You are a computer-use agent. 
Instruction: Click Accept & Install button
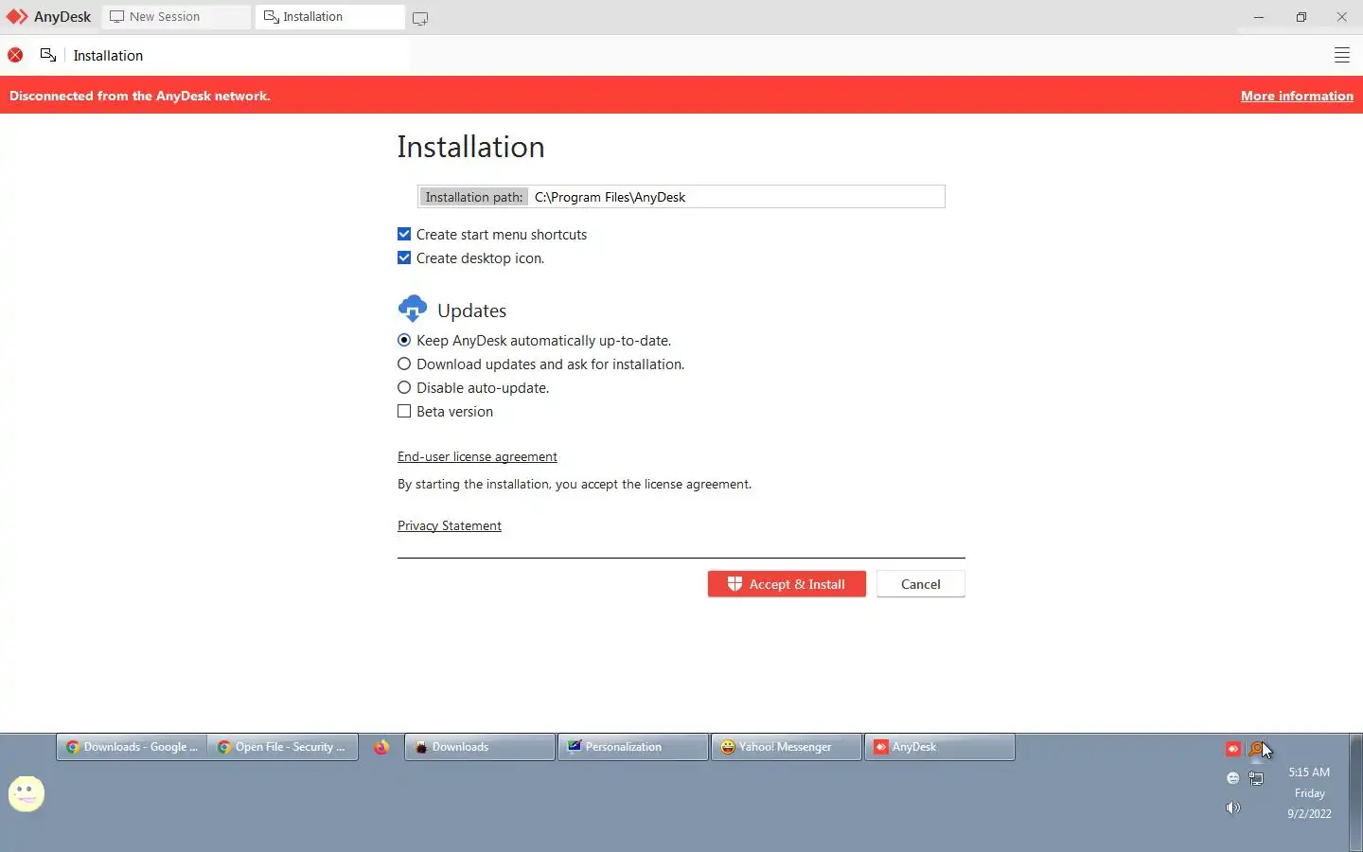coord(787,584)
